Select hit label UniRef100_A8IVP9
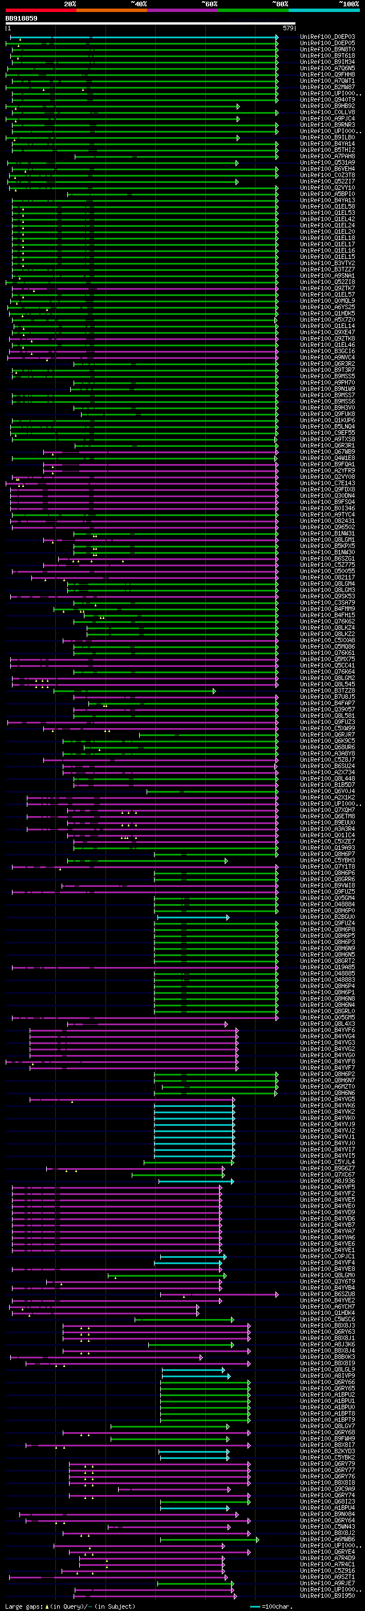The height and width of the screenshot is (1611, 365). (327, 1377)
